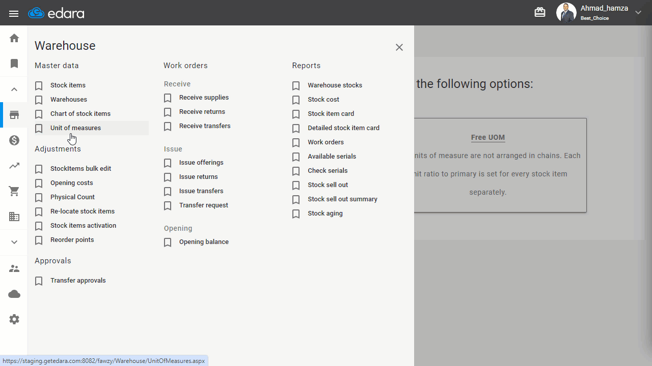Open Stock sell out summary
This screenshot has width=652, height=366.
click(342, 199)
